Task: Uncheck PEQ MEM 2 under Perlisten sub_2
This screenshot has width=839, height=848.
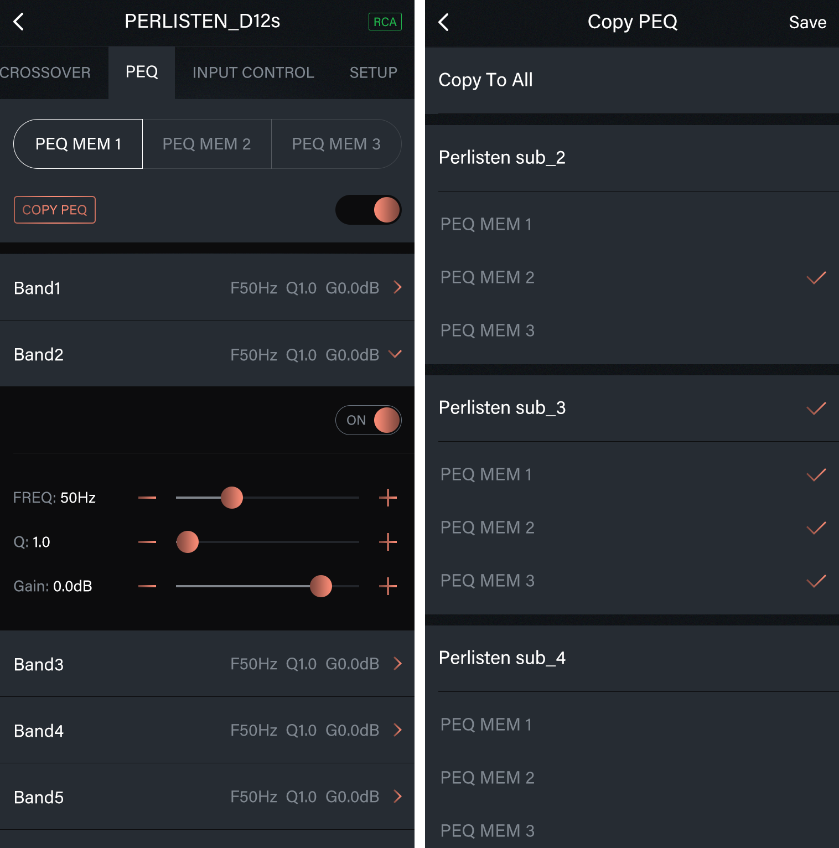Action: 816,277
